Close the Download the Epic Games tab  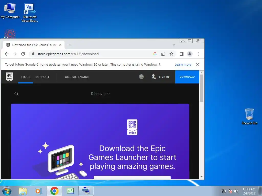coord(60,45)
